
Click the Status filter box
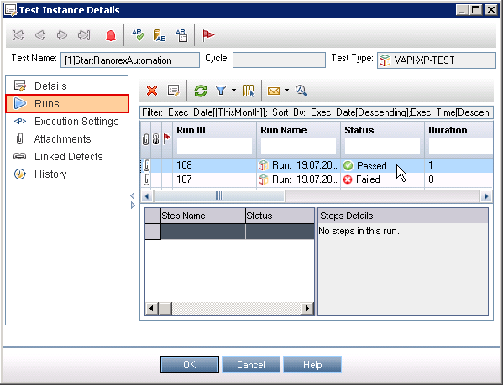click(x=382, y=147)
